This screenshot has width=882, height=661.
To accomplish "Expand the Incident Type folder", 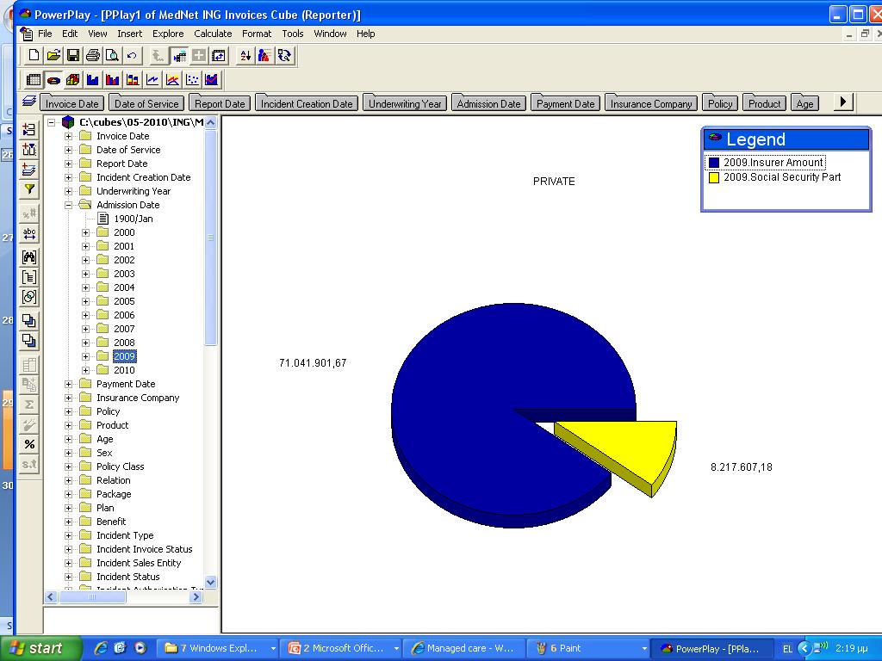I will 68,535.
